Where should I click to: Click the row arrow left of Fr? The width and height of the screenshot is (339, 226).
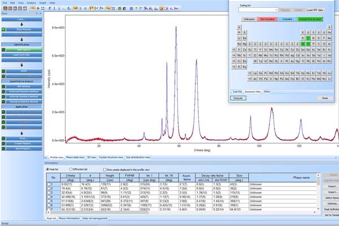point(233,67)
